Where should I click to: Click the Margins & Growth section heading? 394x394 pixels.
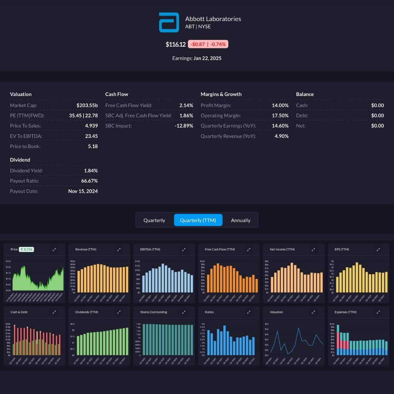pyautogui.click(x=221, y=94)
